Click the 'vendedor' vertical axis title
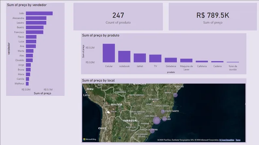 tap(9, 48)
